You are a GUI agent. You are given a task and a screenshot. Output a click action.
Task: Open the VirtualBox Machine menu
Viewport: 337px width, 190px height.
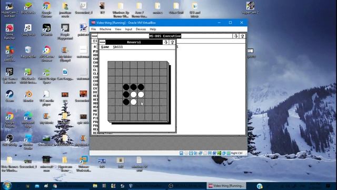(x=105, y=29)
